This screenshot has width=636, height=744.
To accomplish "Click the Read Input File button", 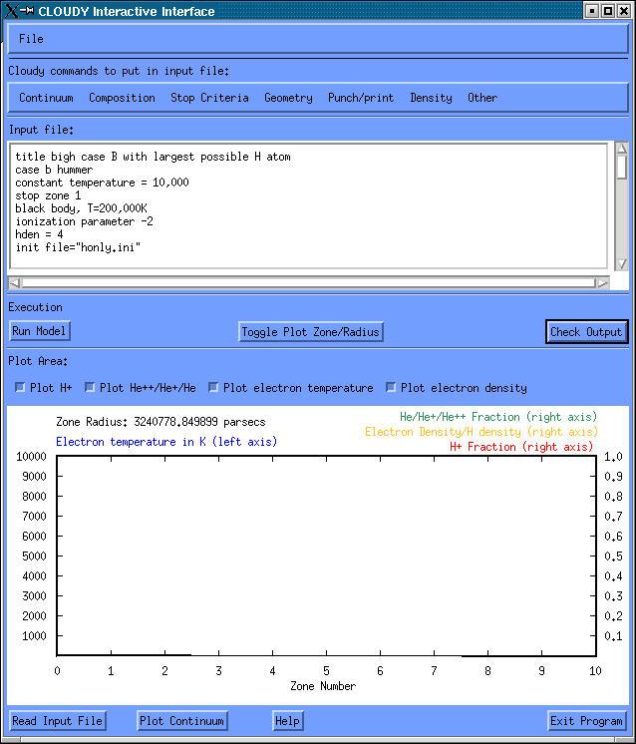I will click(x=57, y=721).
